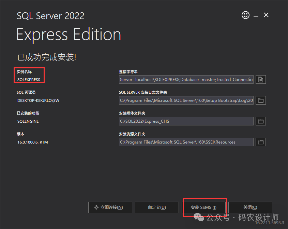
Task: Click the 已成功完成安装! success heading
Action: point(47,57)
